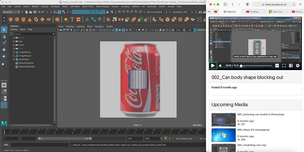Click the video.dundee.ac.uk address bar

pos(274,4)
